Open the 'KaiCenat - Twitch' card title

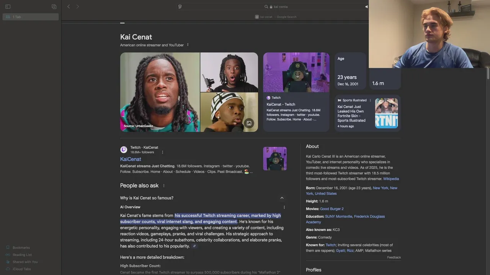tap(281, 104)
